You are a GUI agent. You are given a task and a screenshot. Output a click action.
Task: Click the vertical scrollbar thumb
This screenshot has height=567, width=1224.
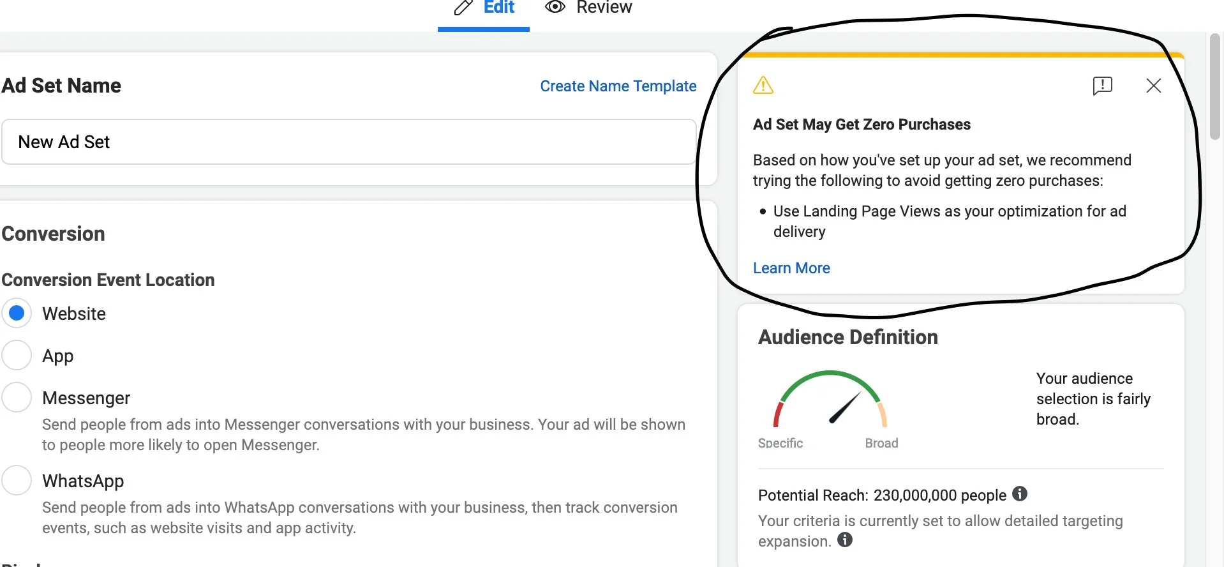(1214, 86)
